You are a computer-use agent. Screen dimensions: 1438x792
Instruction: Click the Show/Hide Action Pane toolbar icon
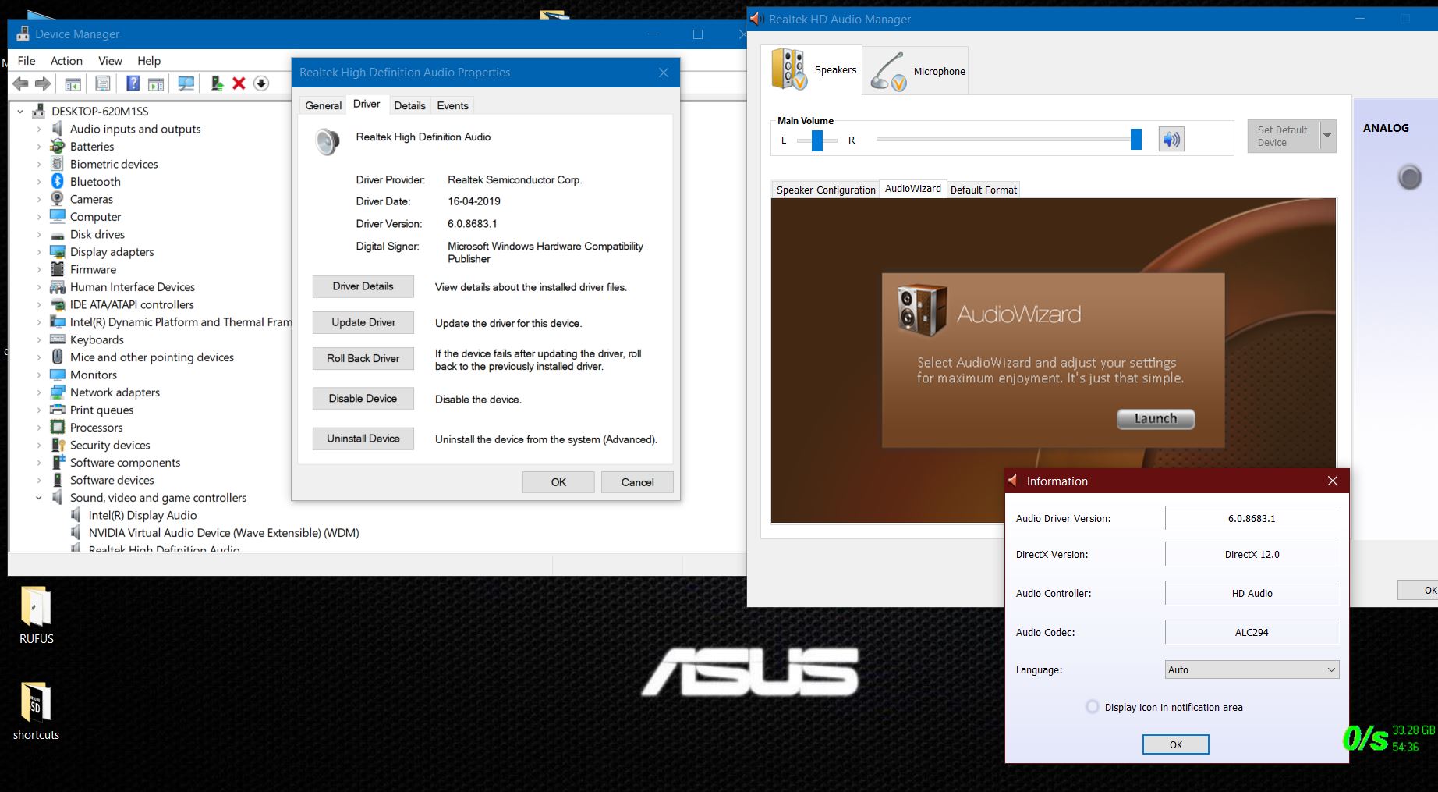[156, 83]
